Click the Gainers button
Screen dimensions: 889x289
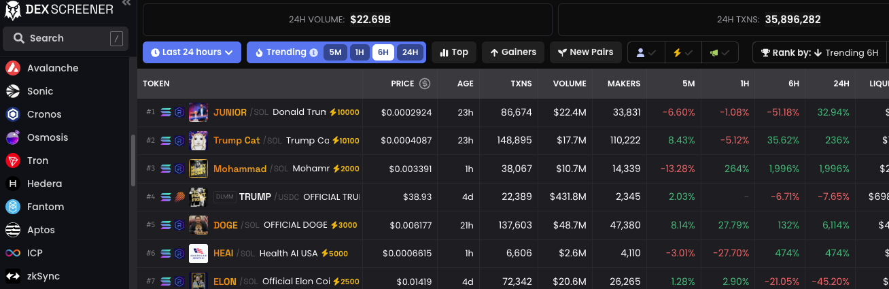pos(513,52)
